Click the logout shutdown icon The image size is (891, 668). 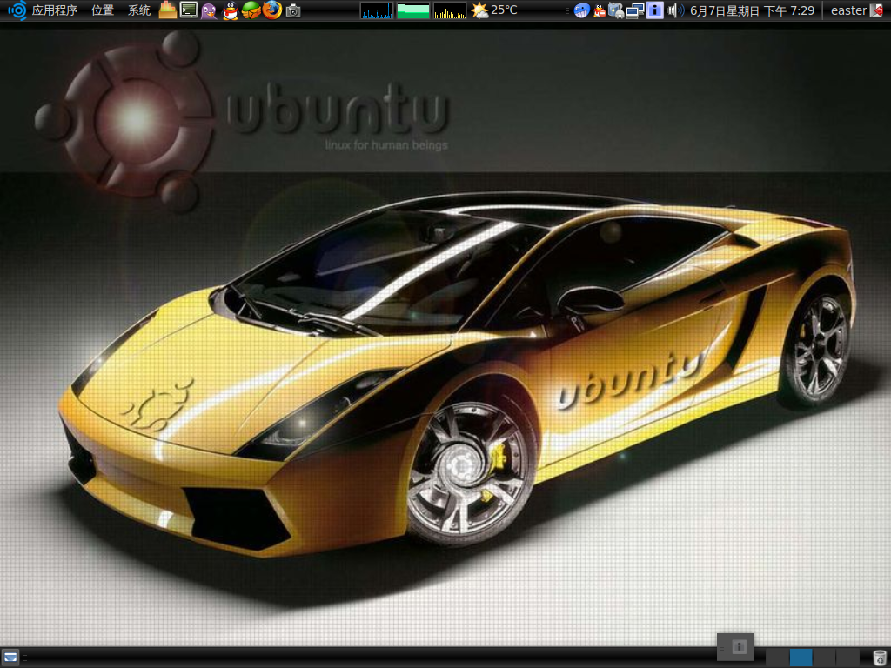click(877, 10)
